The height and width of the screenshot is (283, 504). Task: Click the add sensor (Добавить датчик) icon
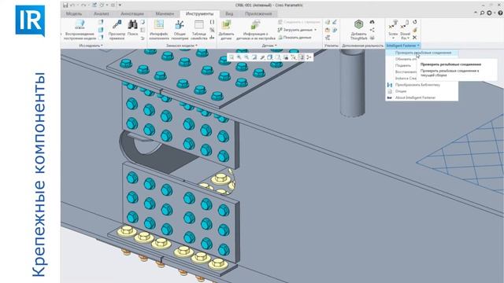226,24
